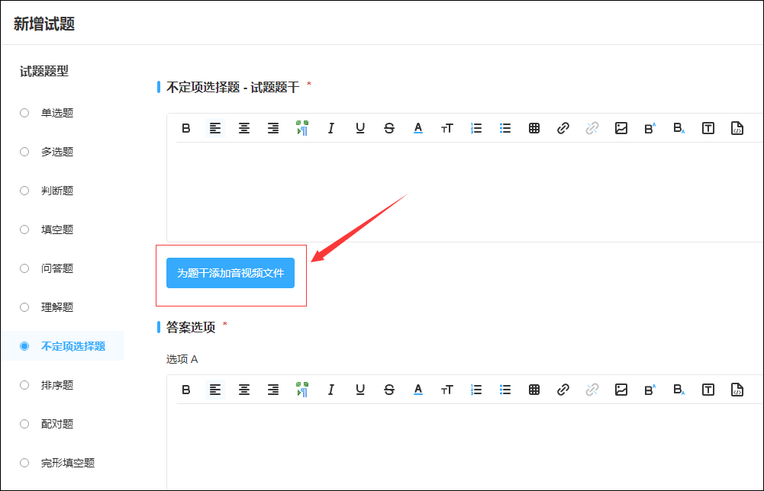Apply strikethrough formatting in the stem toolbar

tap(388, 127)
